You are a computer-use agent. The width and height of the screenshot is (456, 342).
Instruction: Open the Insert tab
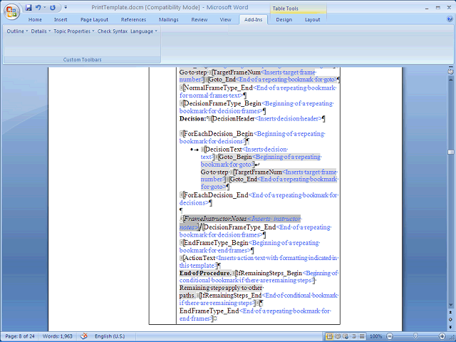61,19
